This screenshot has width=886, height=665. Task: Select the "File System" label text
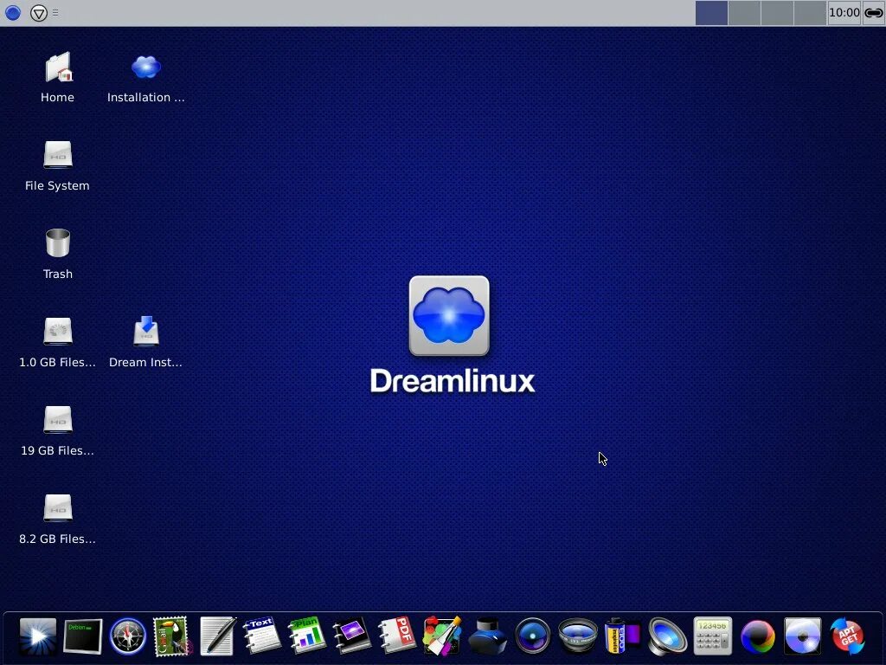[x=57, y=185]
